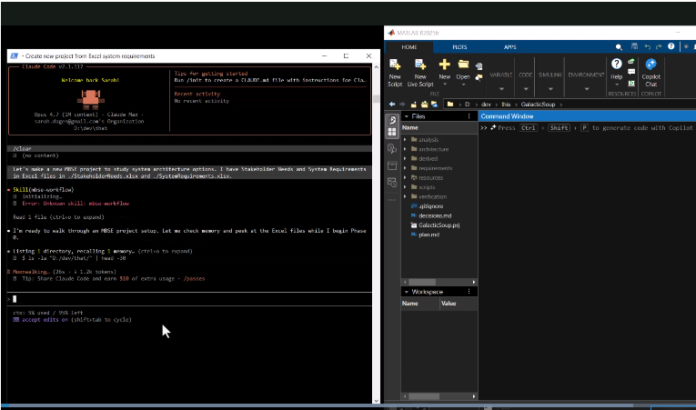Collapse the Workspace panel header arrow

coord(406,292)
